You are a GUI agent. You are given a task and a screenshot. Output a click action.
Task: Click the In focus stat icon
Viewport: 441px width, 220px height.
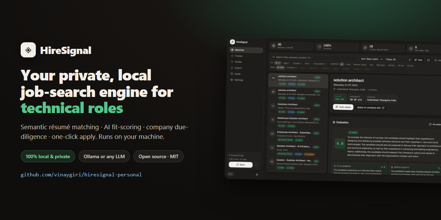(365, 47)
